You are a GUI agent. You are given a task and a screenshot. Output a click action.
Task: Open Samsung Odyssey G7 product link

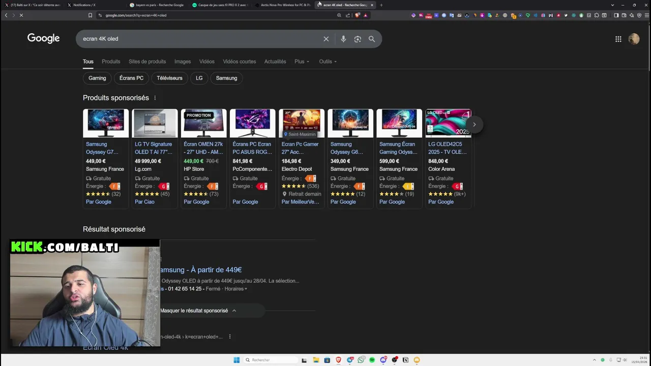(x=102, y=148)
